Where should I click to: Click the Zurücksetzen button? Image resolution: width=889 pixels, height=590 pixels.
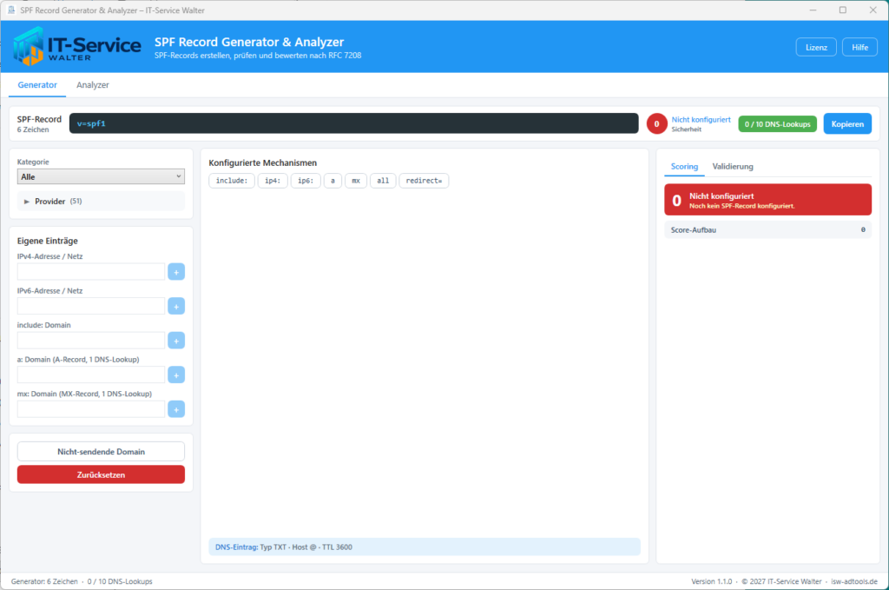[101, 474]
